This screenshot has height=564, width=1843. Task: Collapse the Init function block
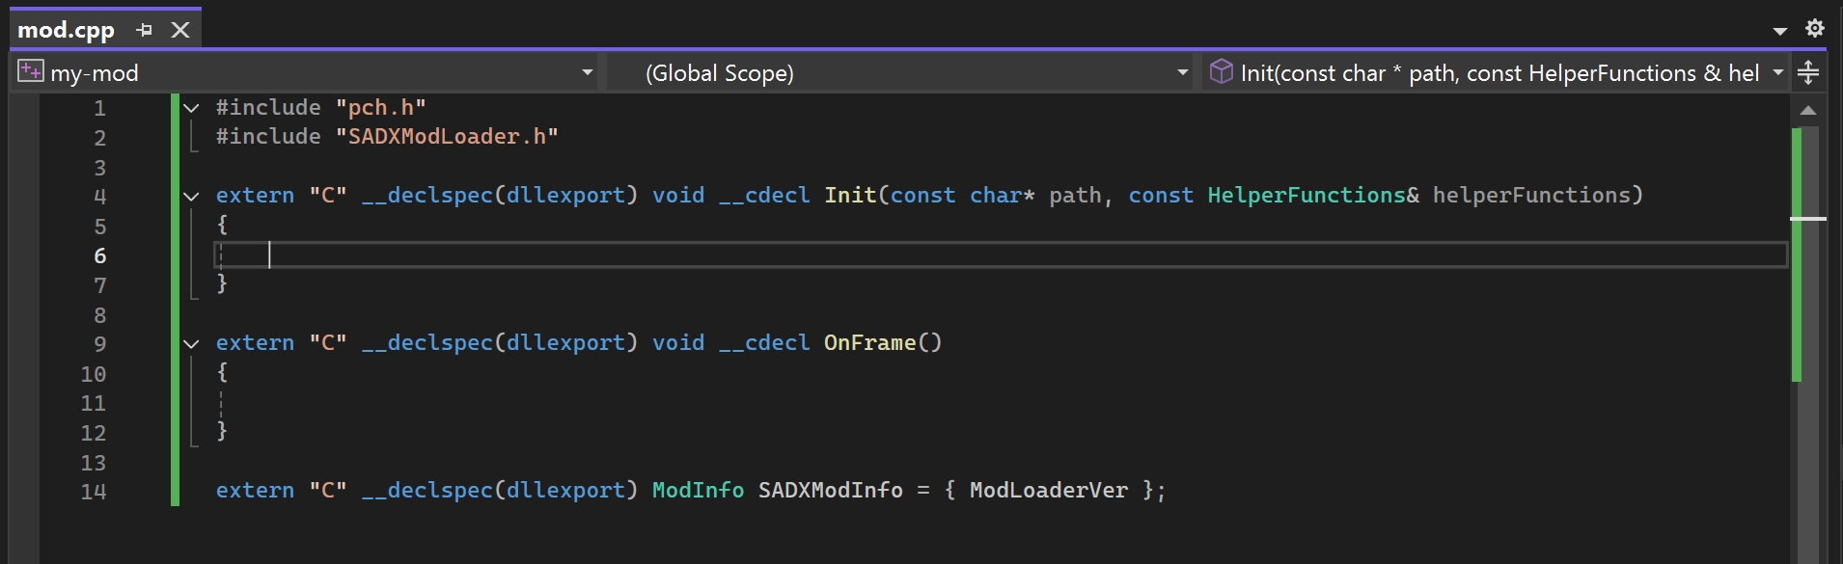point(192,197)
